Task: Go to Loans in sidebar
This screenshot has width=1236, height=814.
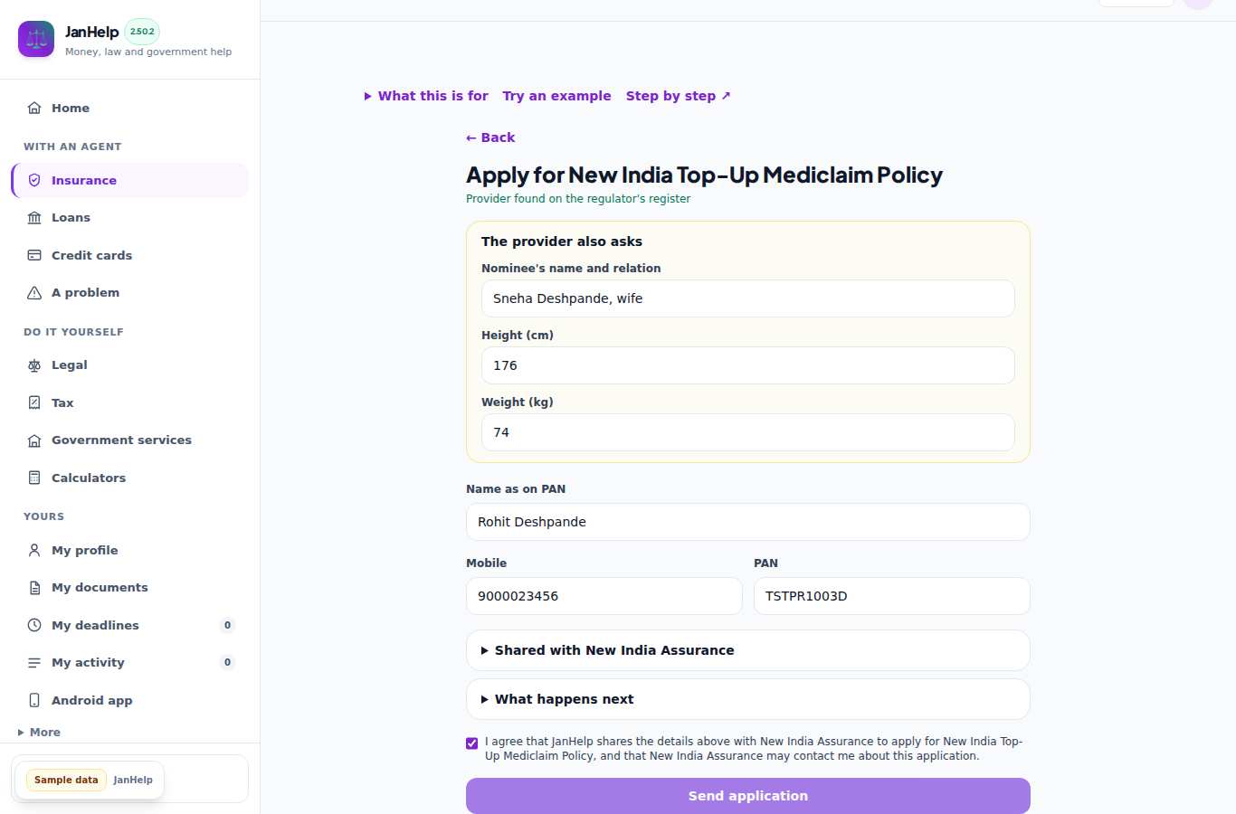Action: point(129,217)
